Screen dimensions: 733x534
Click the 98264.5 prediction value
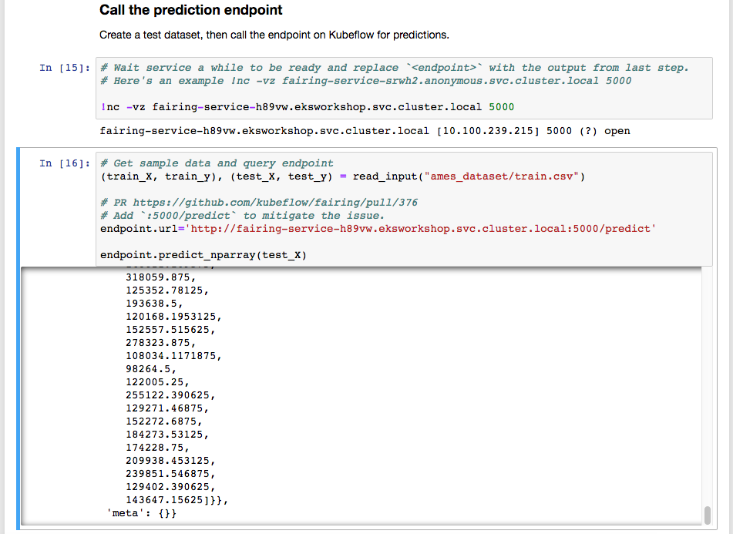tap(150, 369)
